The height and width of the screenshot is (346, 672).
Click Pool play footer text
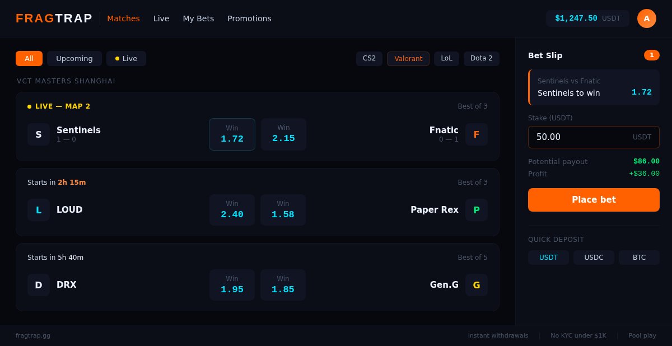point(642,335)
